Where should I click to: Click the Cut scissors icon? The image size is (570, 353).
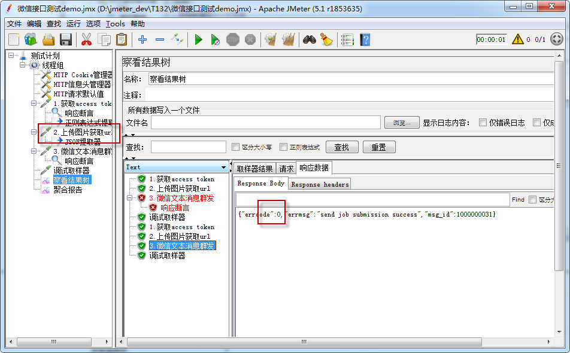click(86, 39)
